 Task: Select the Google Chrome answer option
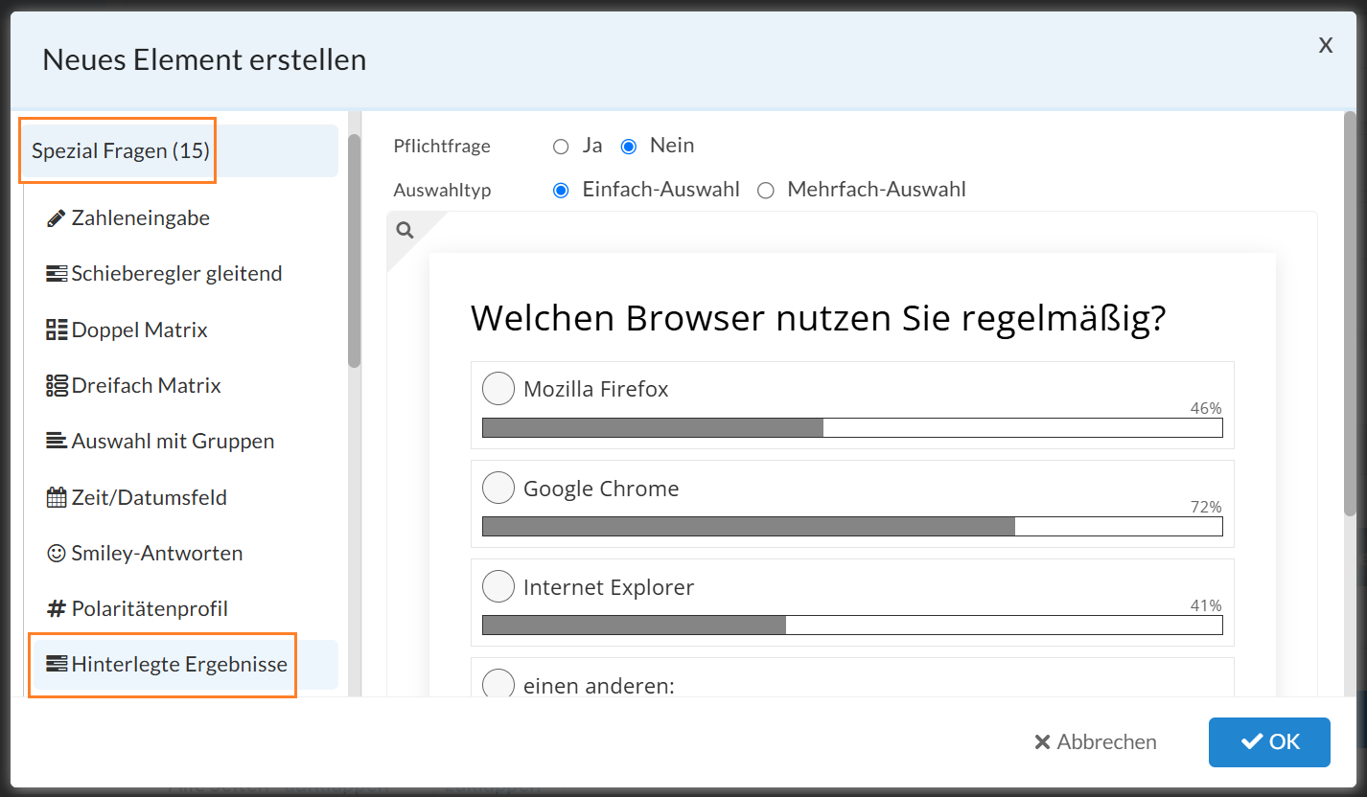498,488
